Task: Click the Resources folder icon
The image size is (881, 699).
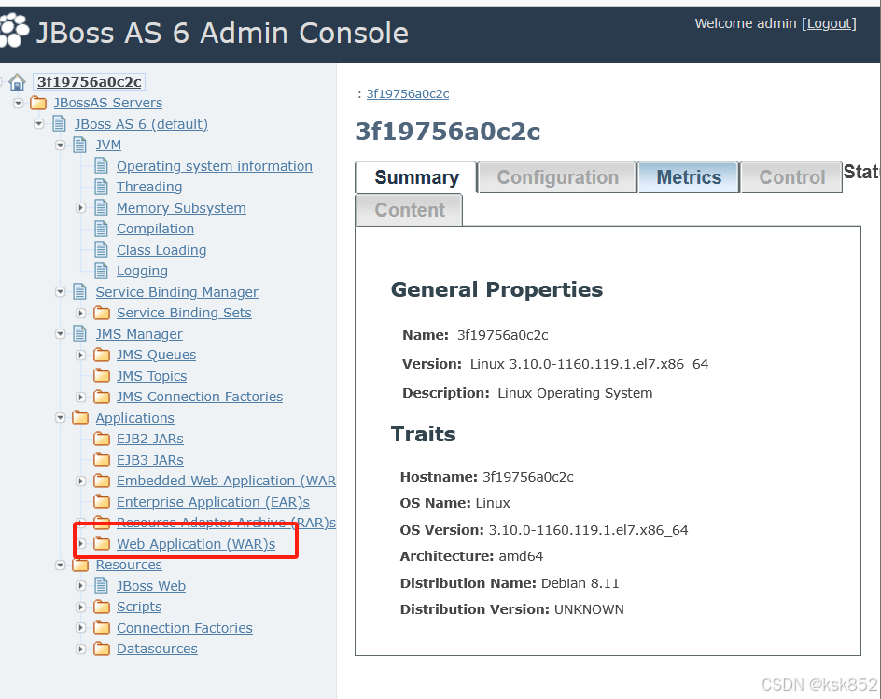Action: point(80,565)
